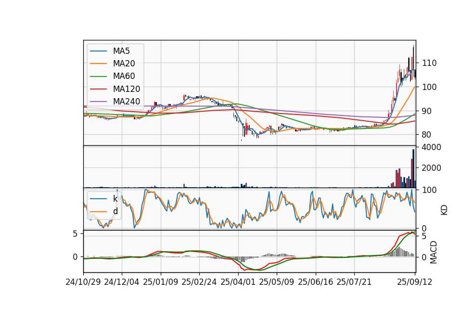Click the 24/10/29 date axis label

coord(83,282)
